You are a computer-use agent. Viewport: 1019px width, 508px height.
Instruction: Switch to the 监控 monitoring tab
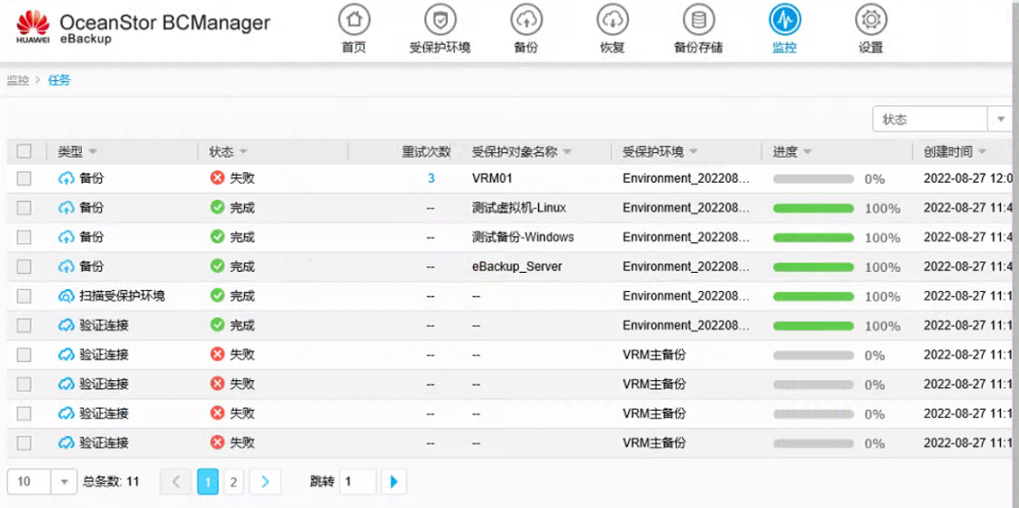tap(785, 20)
